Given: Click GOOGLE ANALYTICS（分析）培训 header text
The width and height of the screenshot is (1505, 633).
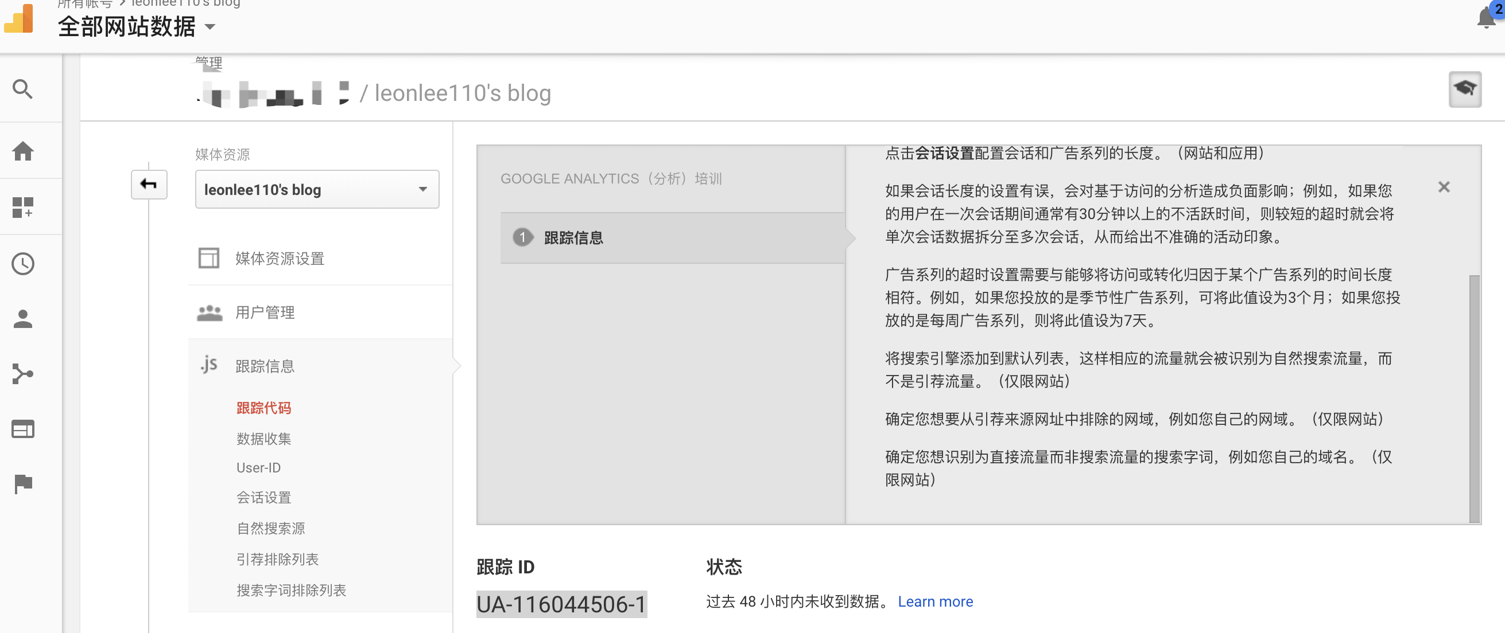Looking at the screenshot, I should [x=611, y=178].
